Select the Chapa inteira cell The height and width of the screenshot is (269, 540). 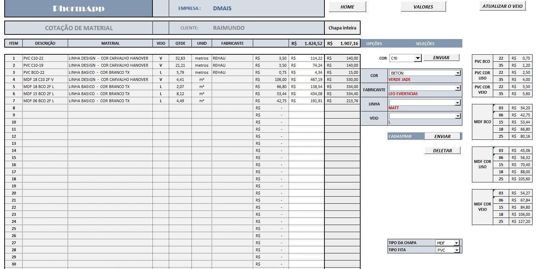coord(342,28)
